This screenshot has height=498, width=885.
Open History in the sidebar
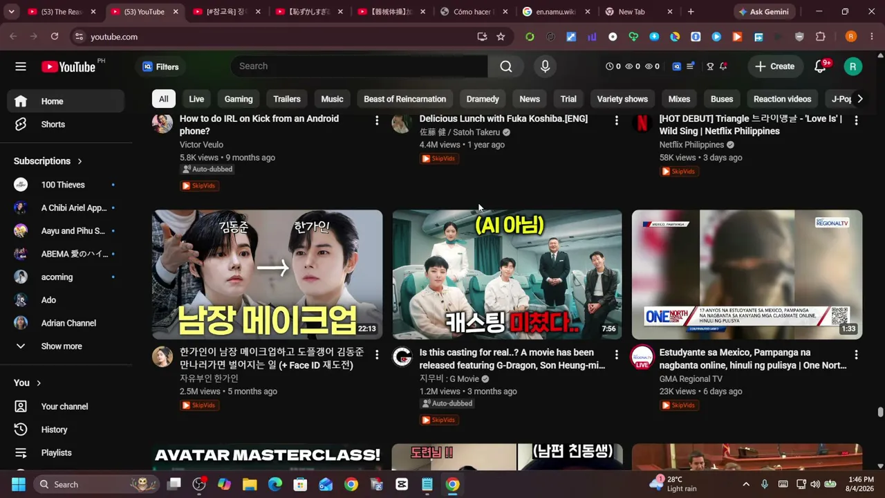tap(66, 430)
